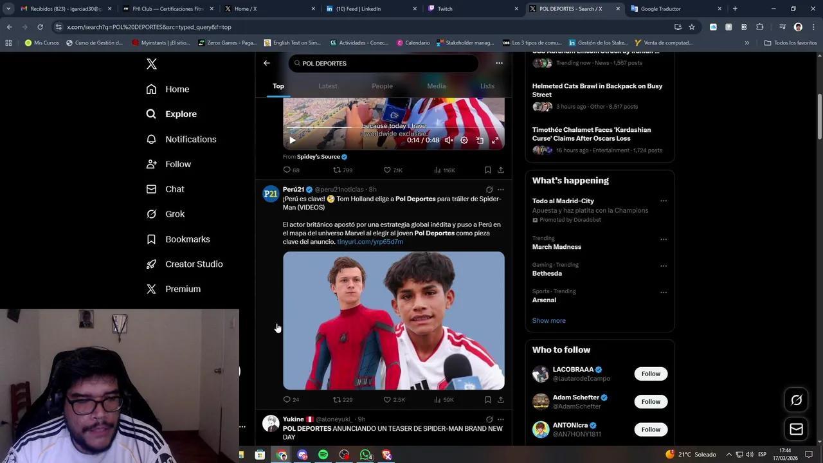Click the POL DEPORTES search field
The width and height of the screenshot is (823, 463).
(x=383, y=63)
